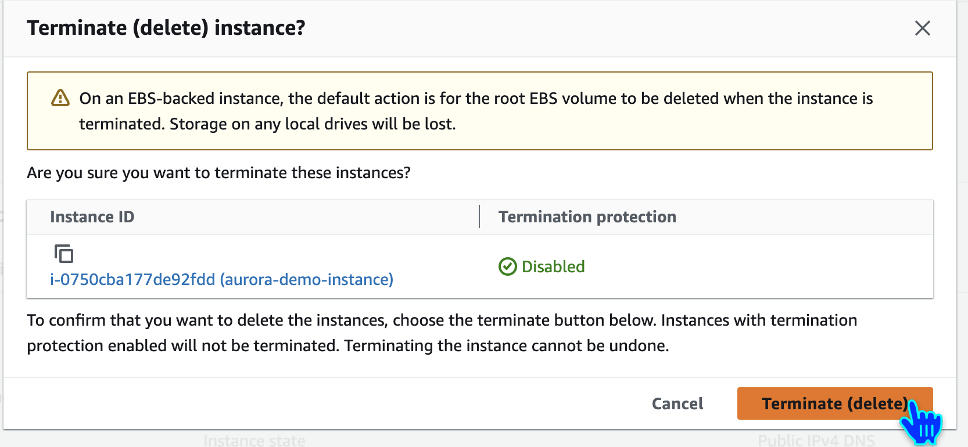This screenshot has width=968, height=447.
Task: Click the Termination protection column header
Action: point(587,217)
